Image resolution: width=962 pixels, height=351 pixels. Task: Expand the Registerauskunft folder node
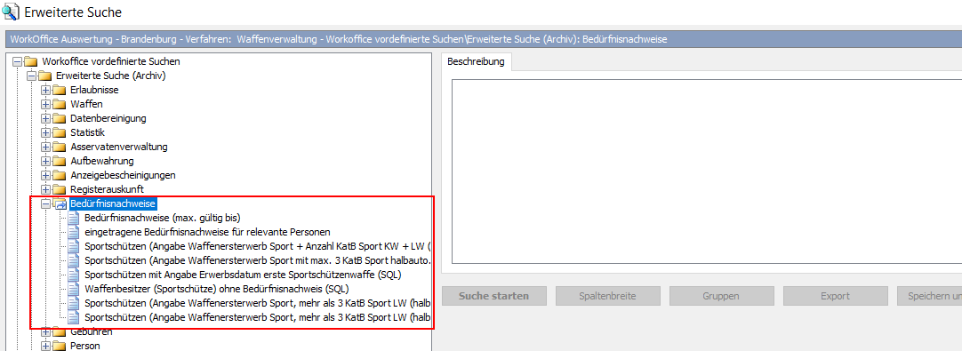[x=45, y=189]
